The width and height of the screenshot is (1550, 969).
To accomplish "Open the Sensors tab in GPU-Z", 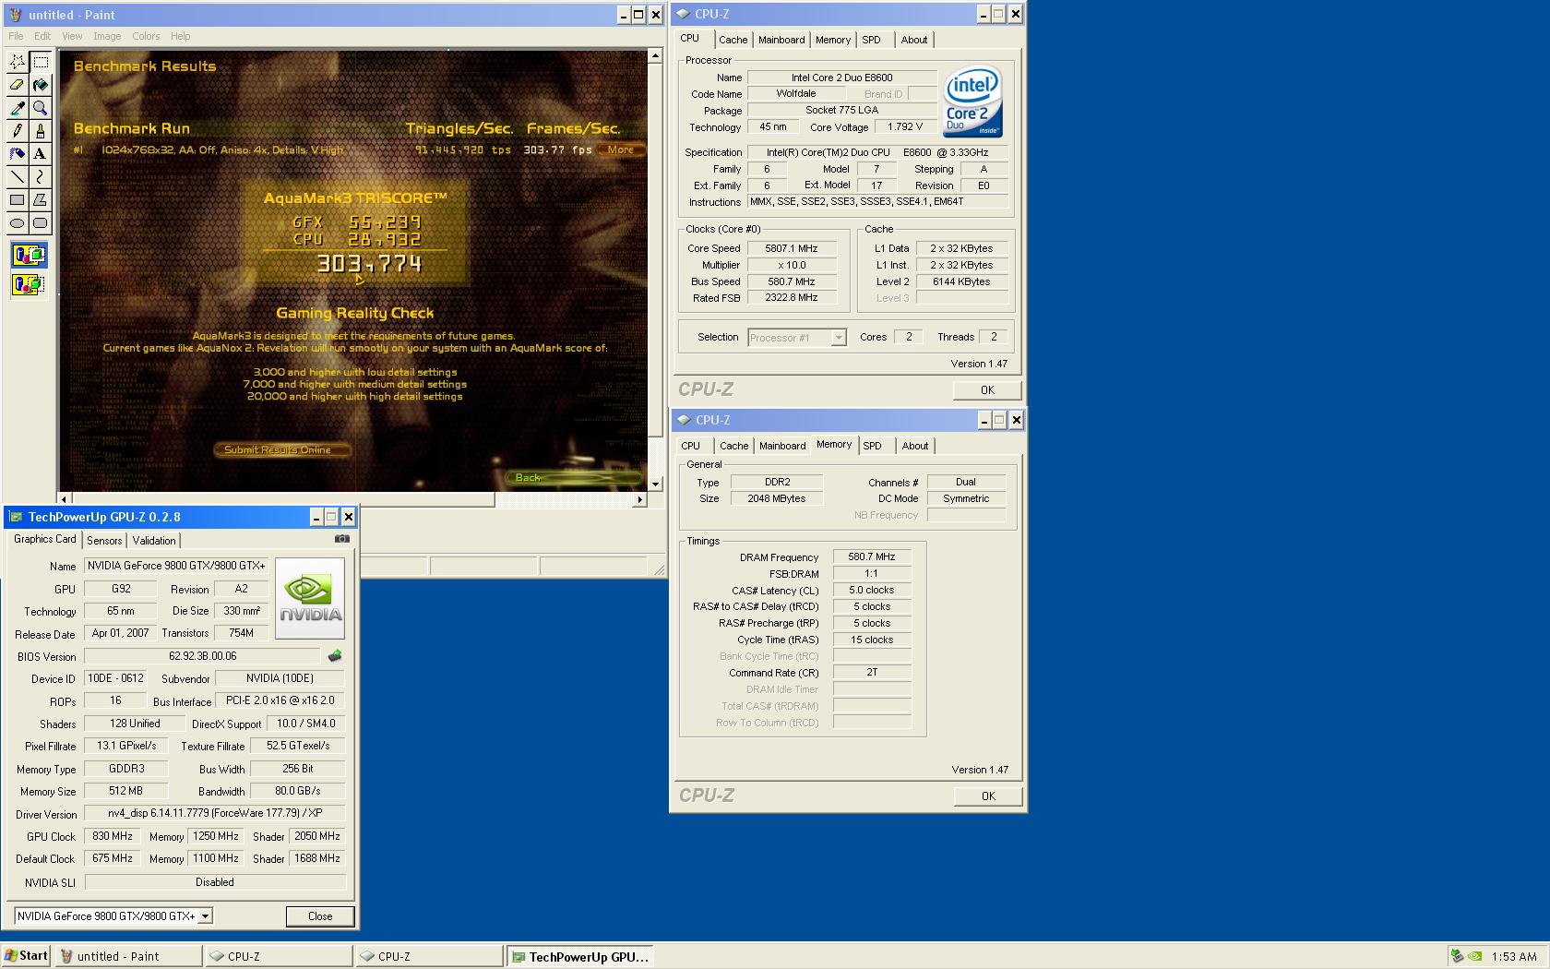I will click(x=104, y=541).
